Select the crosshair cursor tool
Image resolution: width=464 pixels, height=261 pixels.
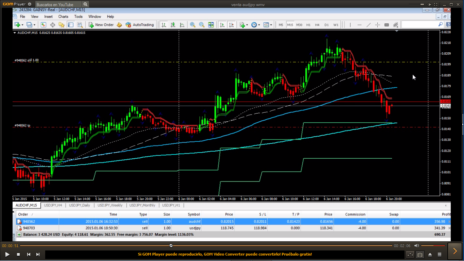click(377, 25)
